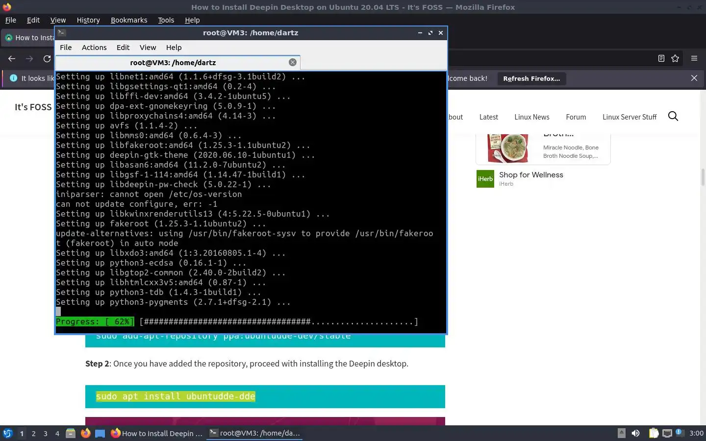This screenshot has height=441, width=706.
Task: Open the update notifier tray icon
Action: point(679,433)
